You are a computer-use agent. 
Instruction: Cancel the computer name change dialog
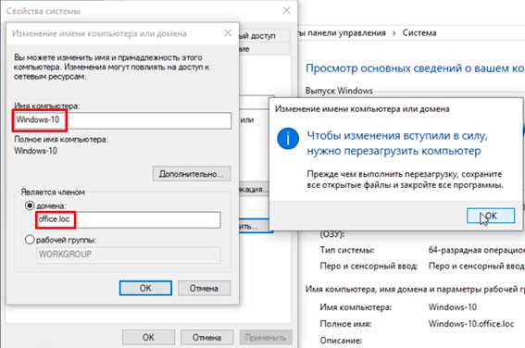(204, 288)
